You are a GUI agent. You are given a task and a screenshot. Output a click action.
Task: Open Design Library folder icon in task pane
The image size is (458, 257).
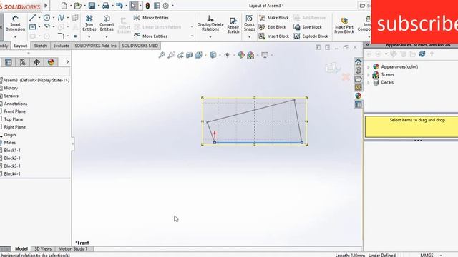[358, 79]
